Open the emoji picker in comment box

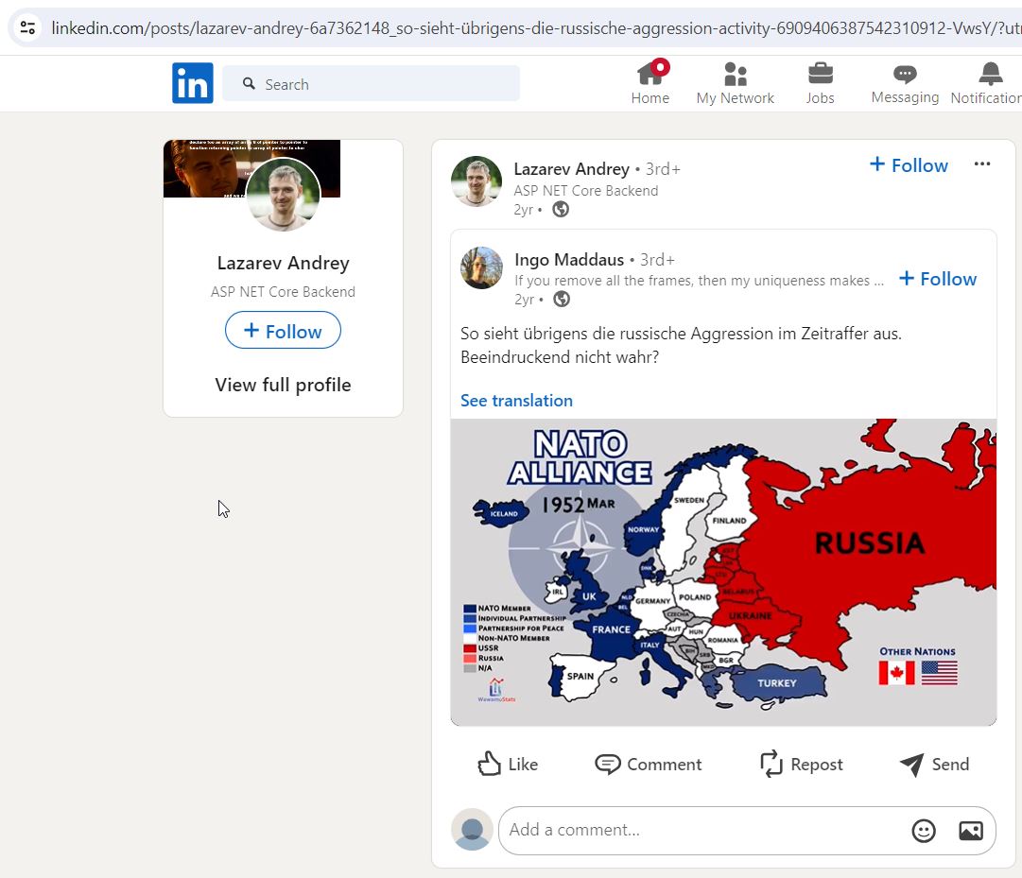[x=923, y=831]
